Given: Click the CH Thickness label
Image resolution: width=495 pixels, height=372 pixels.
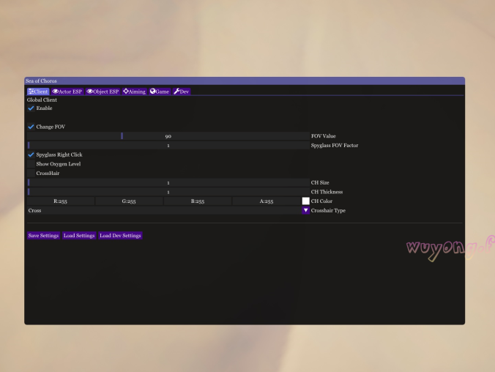Looking at the screenshot, I should click(327, 192).
